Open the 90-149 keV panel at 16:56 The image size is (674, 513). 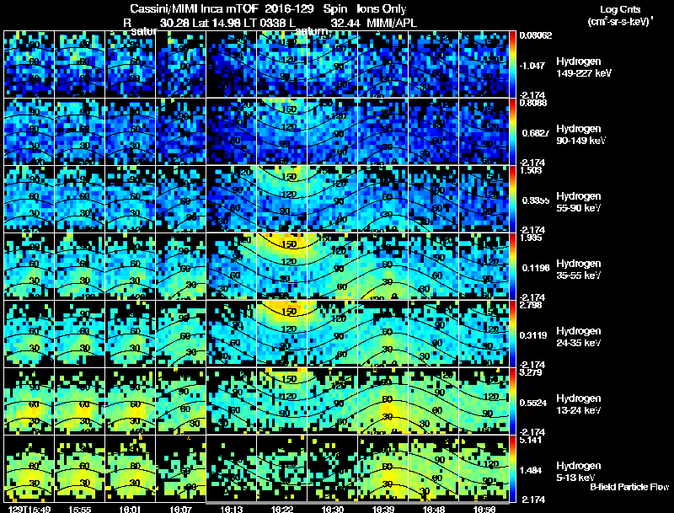point(484,131)
